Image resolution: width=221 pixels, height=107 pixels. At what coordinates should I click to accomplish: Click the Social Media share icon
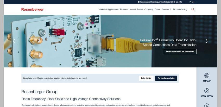pyautogui.click(x=207, y=91)
